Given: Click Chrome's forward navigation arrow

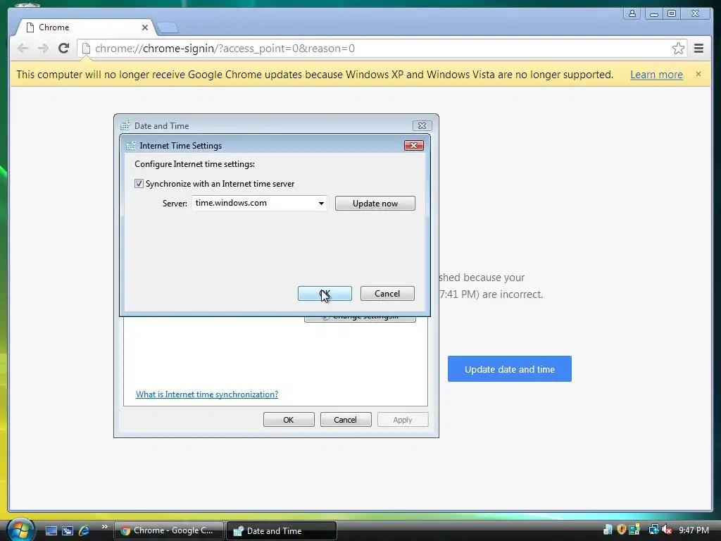Looking at the screenshot, I should (43, 49).
